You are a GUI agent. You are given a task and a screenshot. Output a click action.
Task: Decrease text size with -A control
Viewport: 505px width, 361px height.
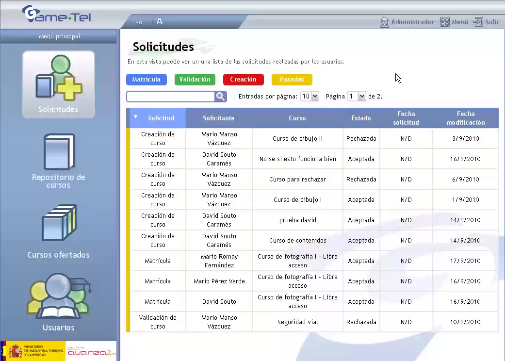[139, 22]
